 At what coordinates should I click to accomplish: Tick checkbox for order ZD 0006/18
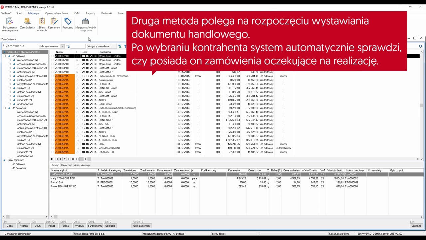[52, 60]
